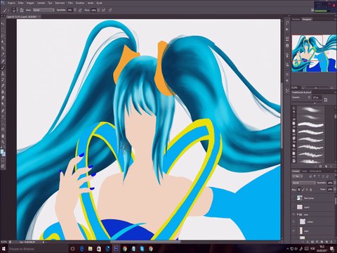Toggle the brush panel from options bar
This screenshot has height=253, width=337.
(x=22, y=10)
